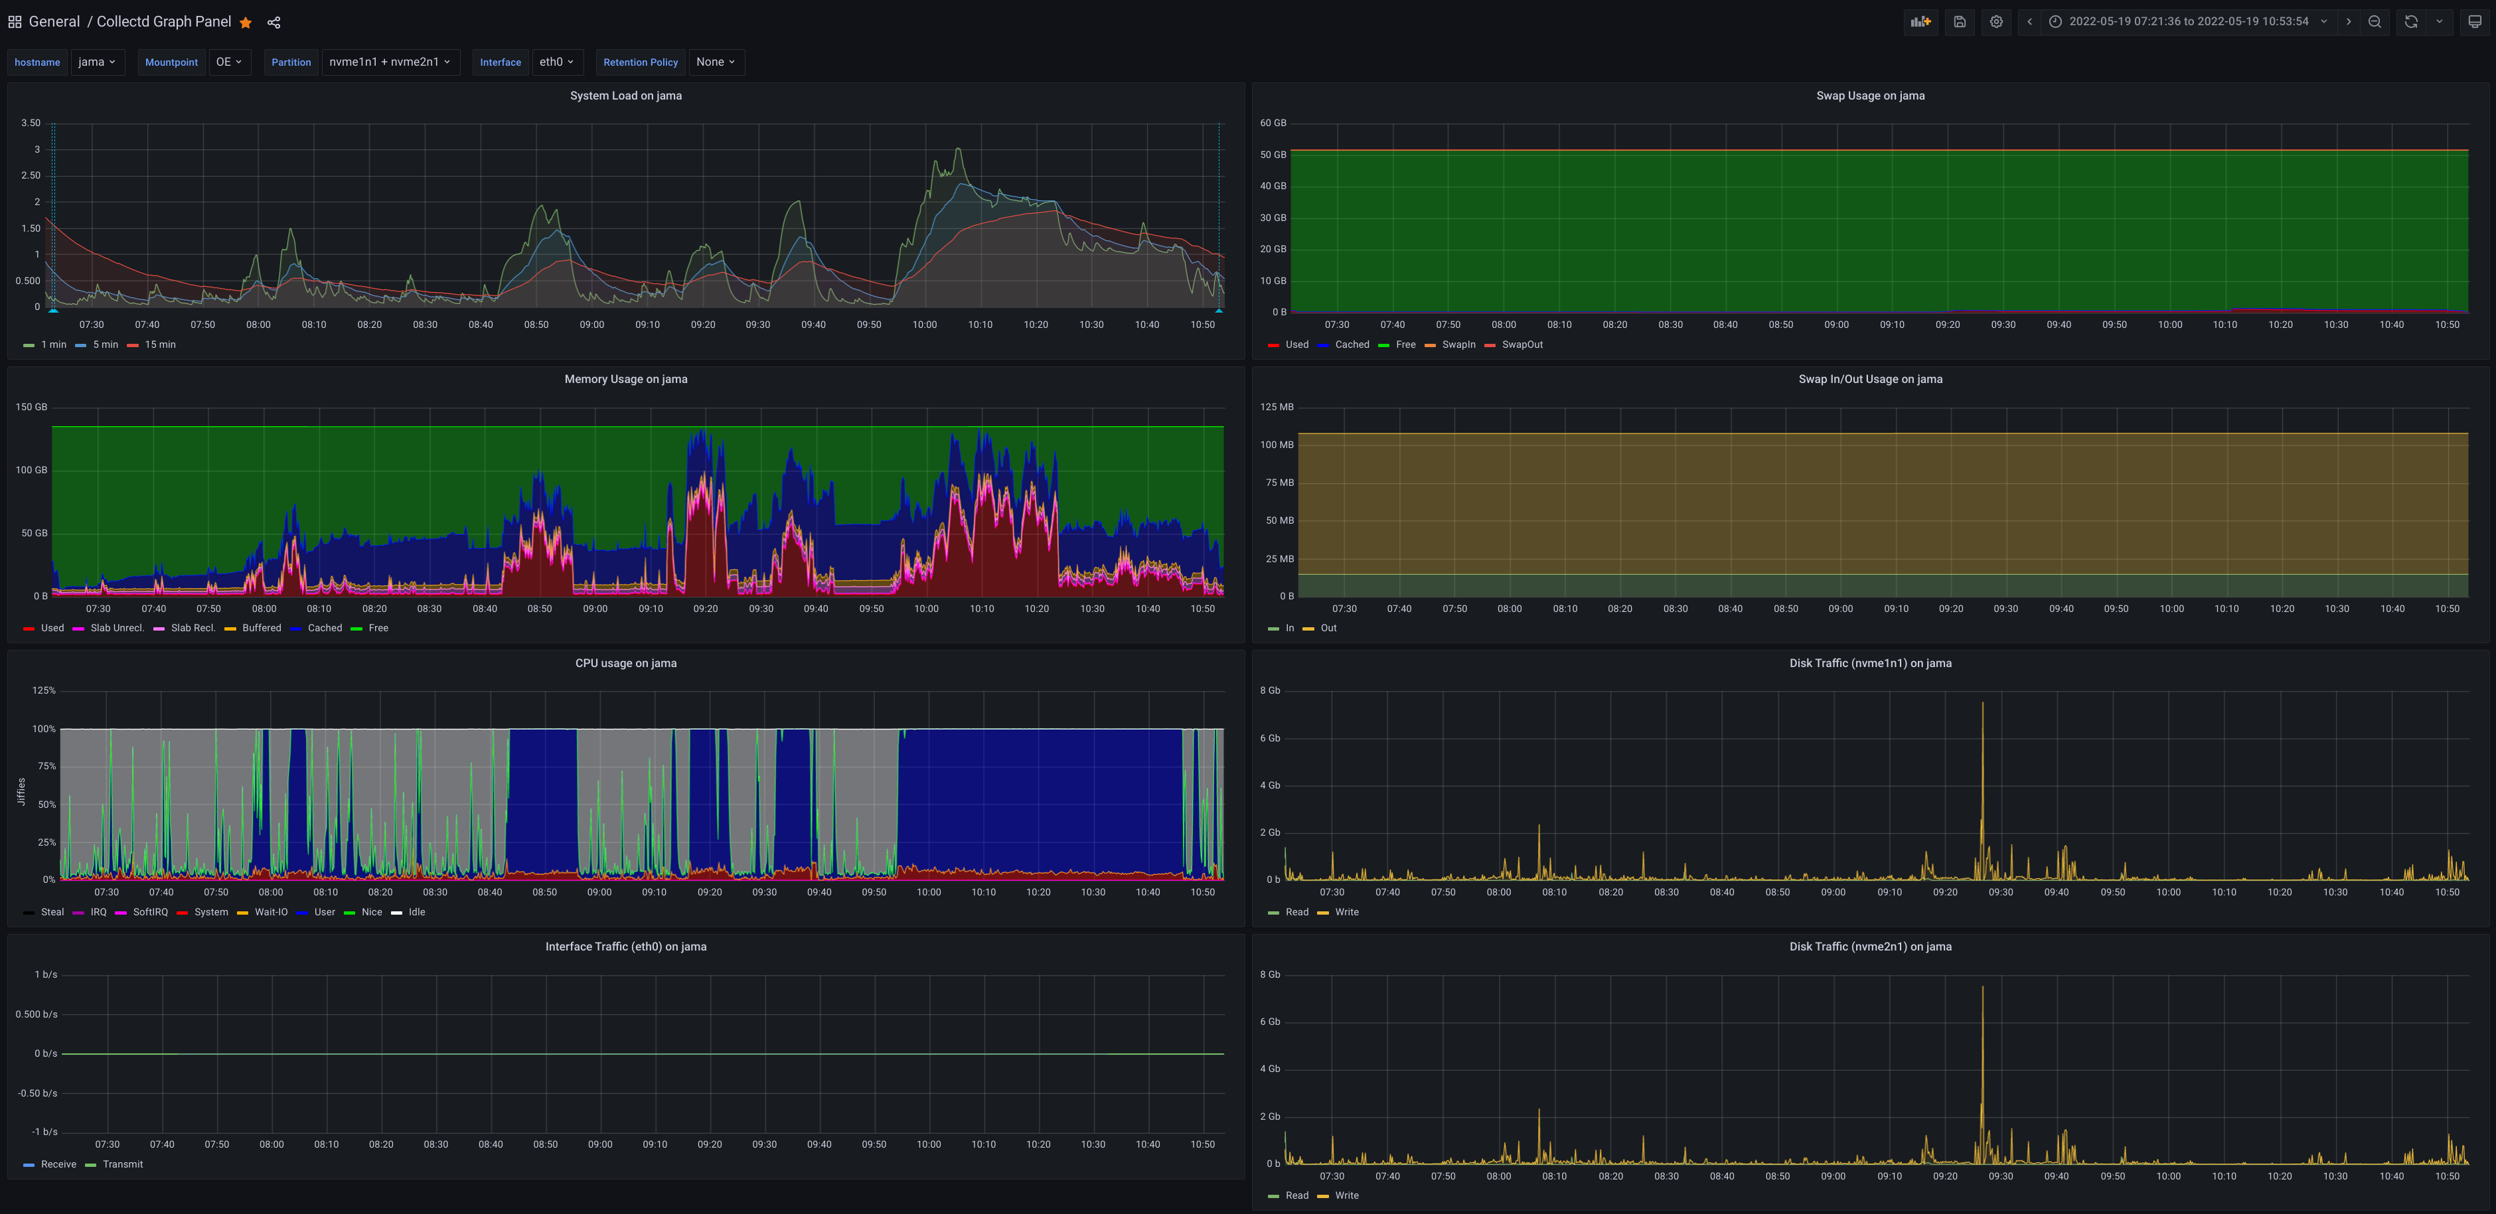The image size is (2496, 1214).
Task: Click Used color swatch in Memory legend
Action: (29, 629)
